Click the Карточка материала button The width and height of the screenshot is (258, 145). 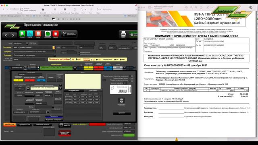click(54, 120)
